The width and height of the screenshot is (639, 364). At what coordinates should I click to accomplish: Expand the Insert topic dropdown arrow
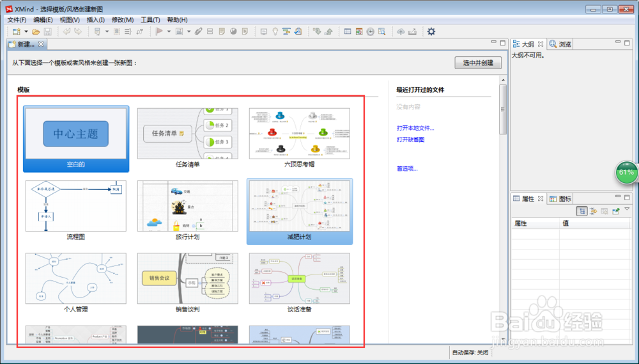click(x=107, y=31)
